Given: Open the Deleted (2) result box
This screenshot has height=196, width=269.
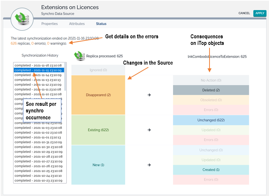Looking at the screenshot, I should click(211, 90).
